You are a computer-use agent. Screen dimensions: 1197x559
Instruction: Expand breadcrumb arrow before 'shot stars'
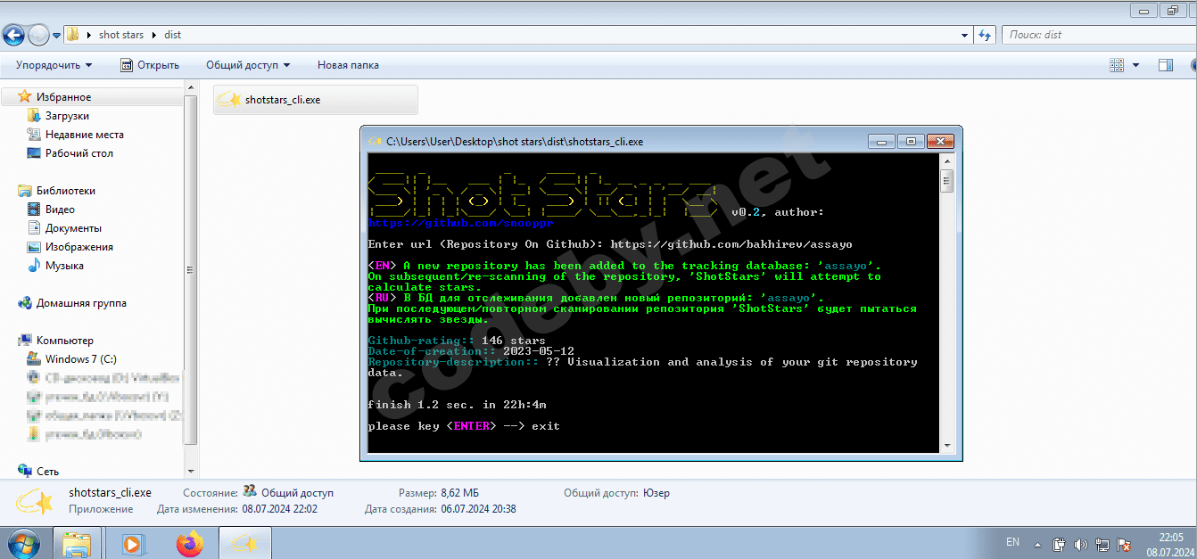[x=89, y=35]
